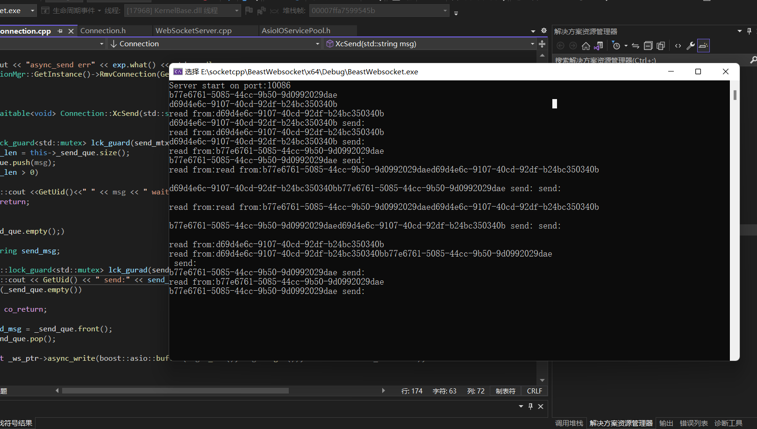
Task: Click the console window icon in title bar
Action: [x=178, y=71]
